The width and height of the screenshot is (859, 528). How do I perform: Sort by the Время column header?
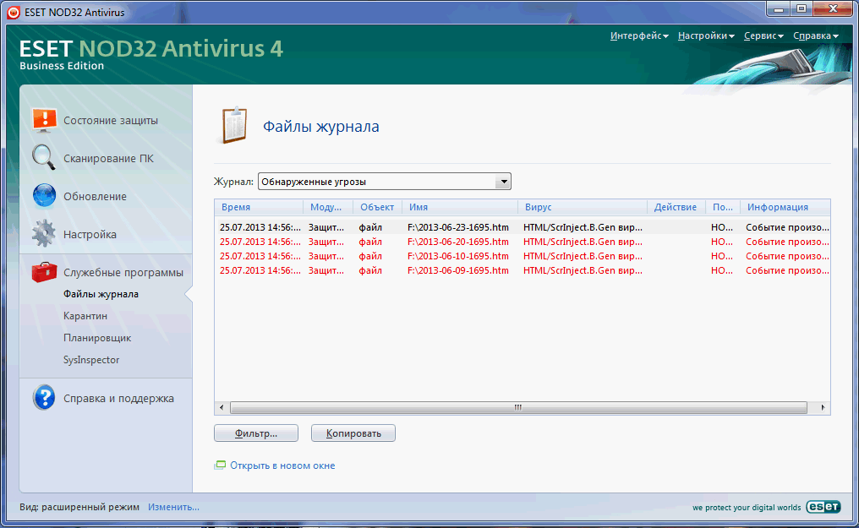259,207
